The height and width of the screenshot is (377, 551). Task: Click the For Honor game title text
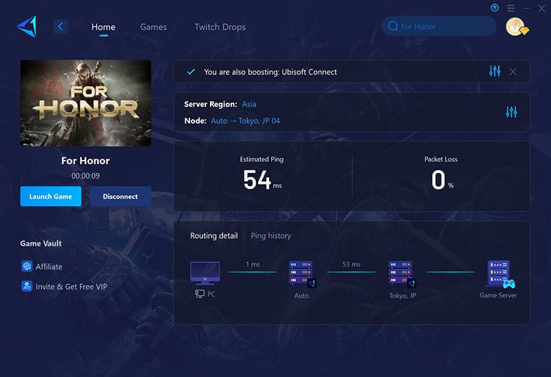click(85, 161)
